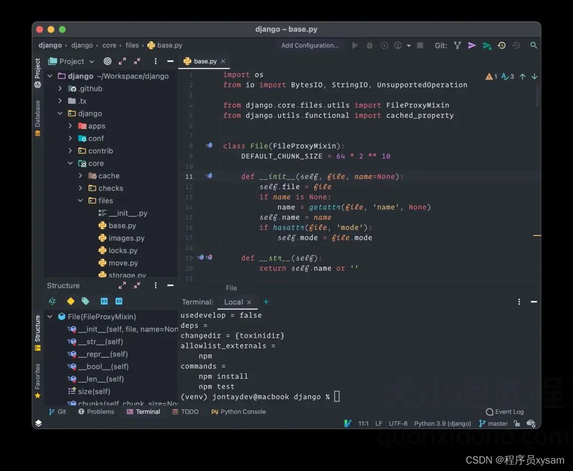Click Python 3.9 (django) interpreter

point(442,423)
